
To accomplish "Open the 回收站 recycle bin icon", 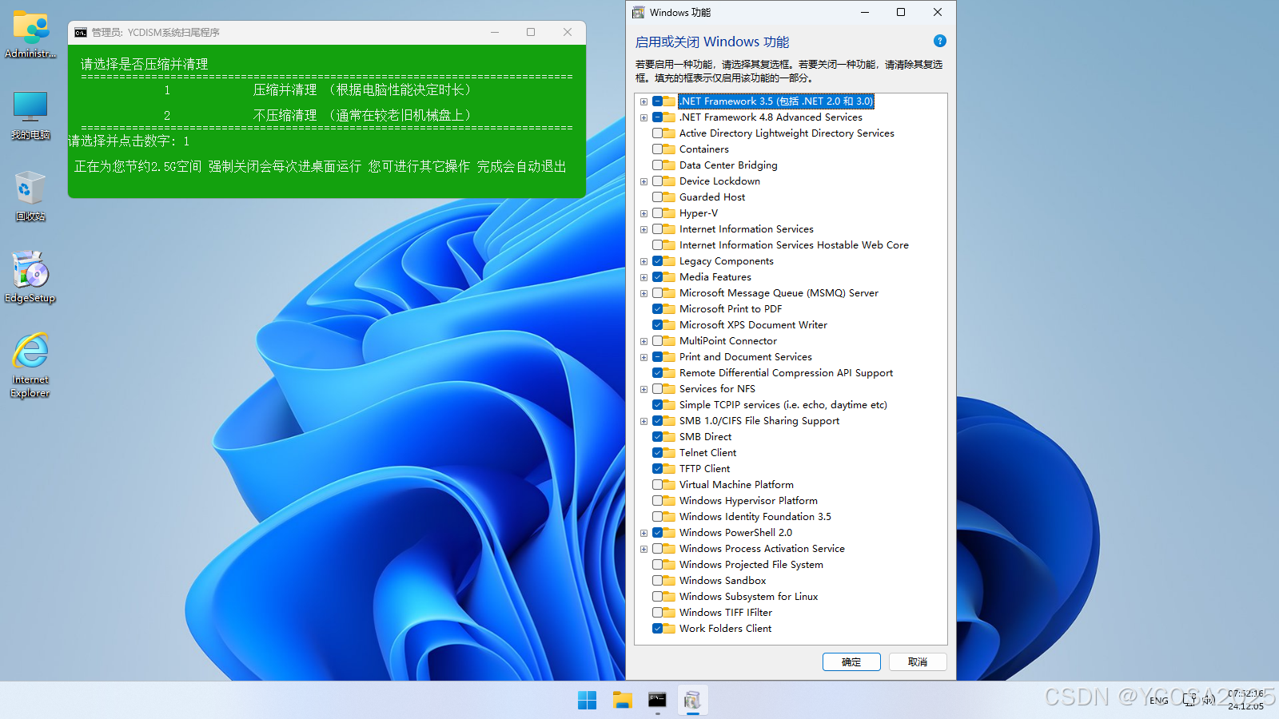I will 30,197.
